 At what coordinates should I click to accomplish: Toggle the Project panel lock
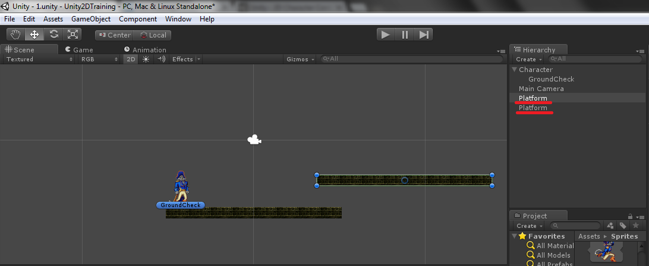point(630,216)
